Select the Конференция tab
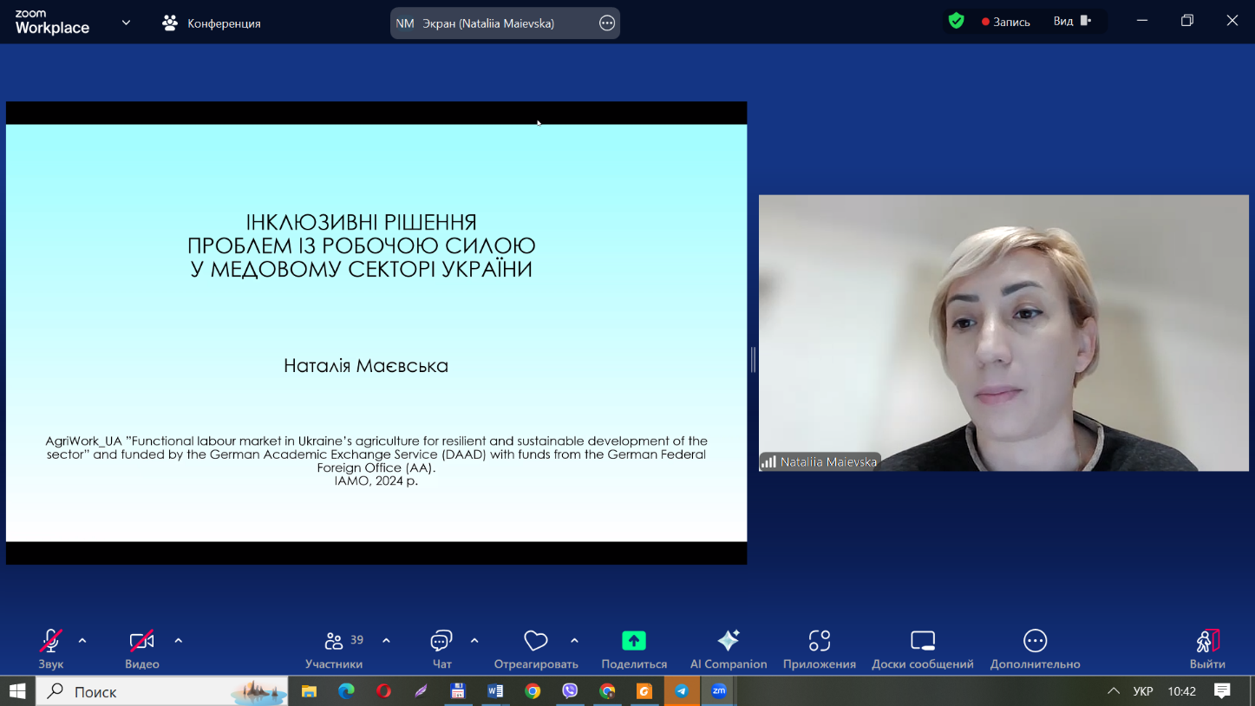The width and height of the screenshot is (1255, 706). coord(212,23)
